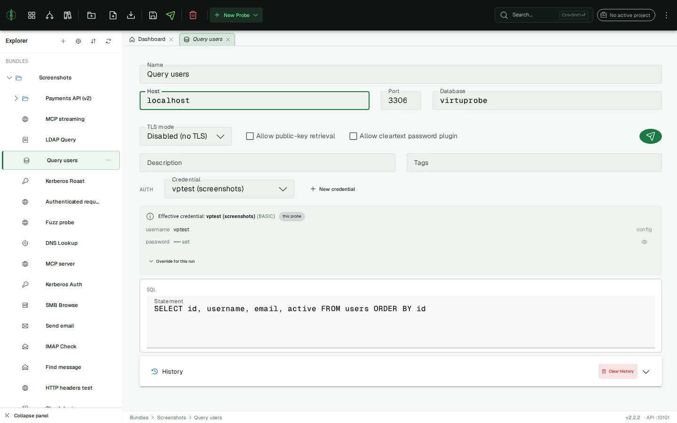Open the Credential dropdown
The width and height of the screenshot is (677, 423).
tap(229, 189)
